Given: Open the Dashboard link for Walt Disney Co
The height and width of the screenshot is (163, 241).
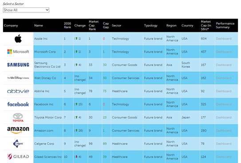Looking at the screenshot, I should click(224, 78).
